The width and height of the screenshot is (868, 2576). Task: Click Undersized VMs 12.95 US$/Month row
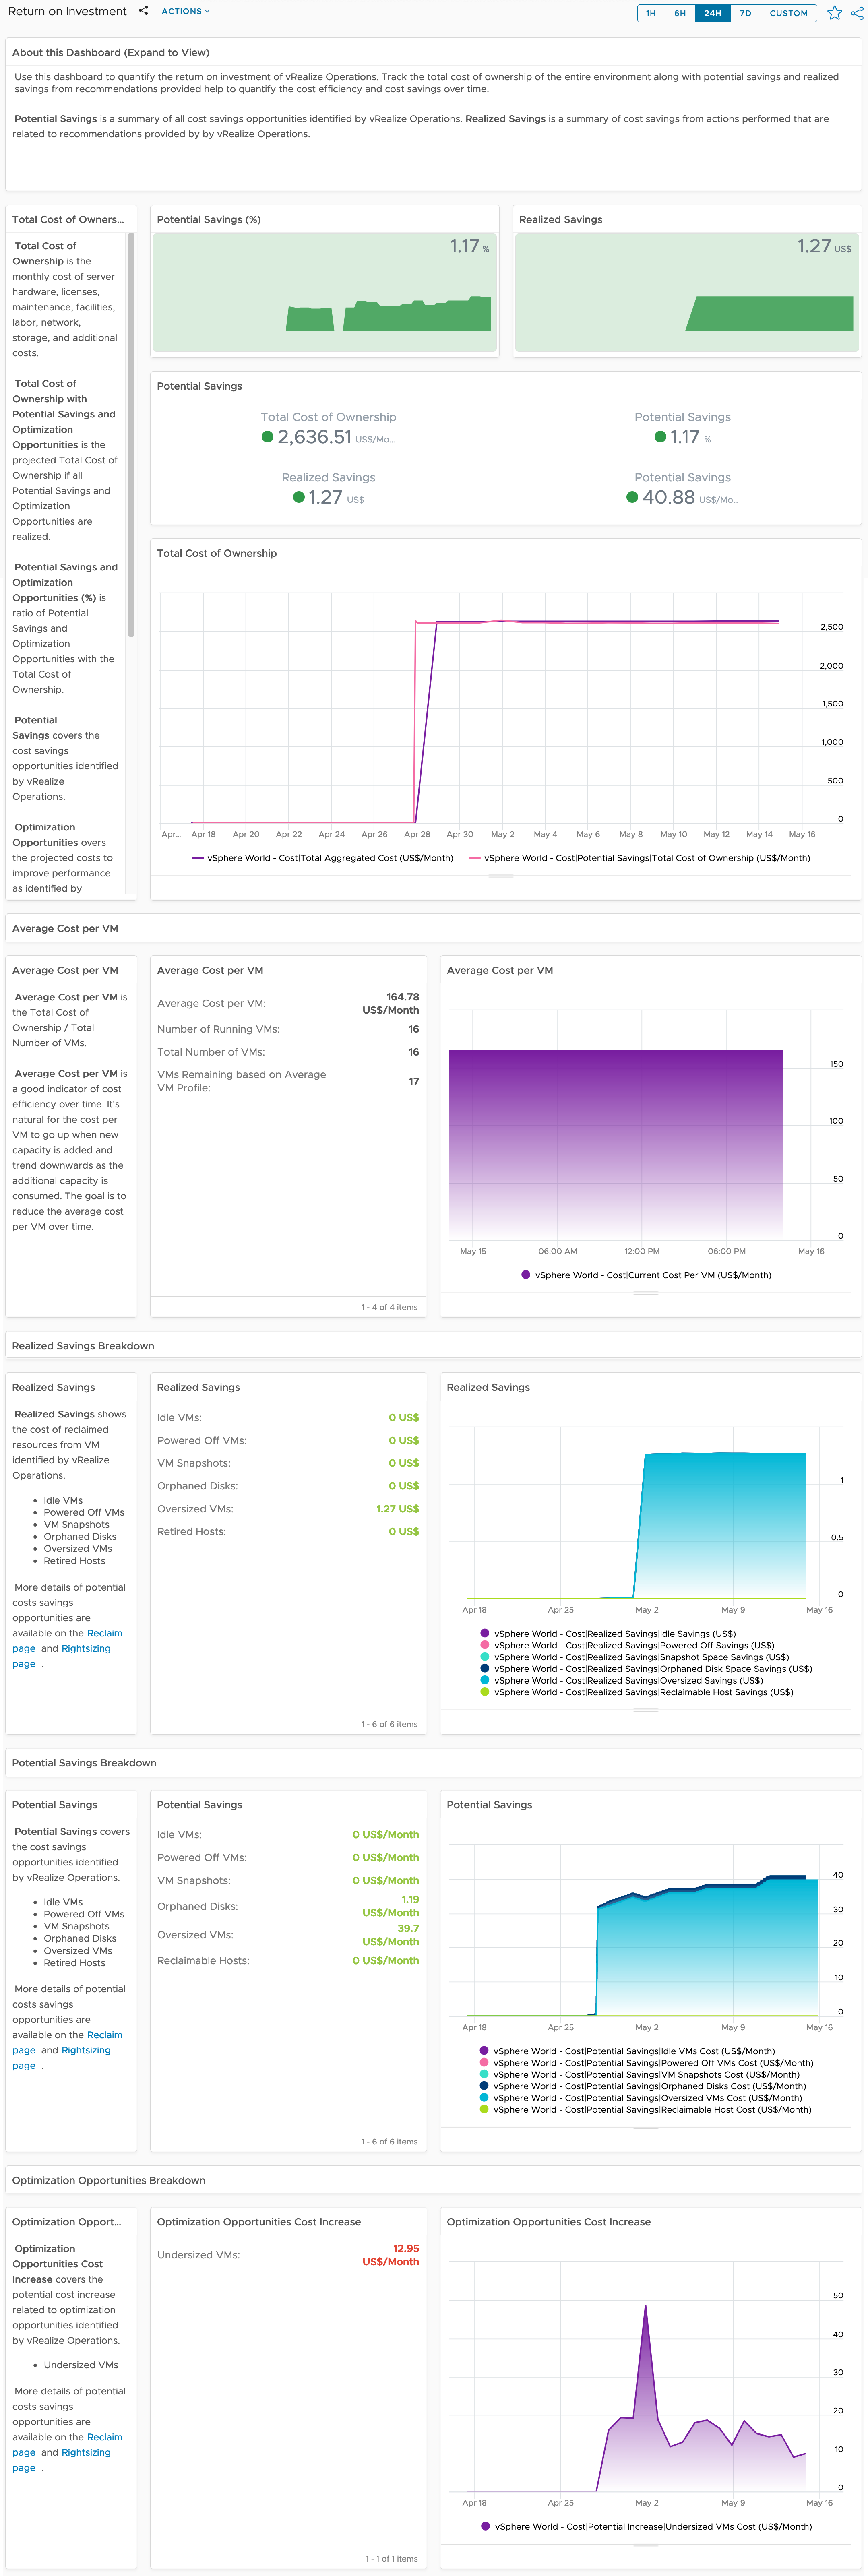[288, 2255]
